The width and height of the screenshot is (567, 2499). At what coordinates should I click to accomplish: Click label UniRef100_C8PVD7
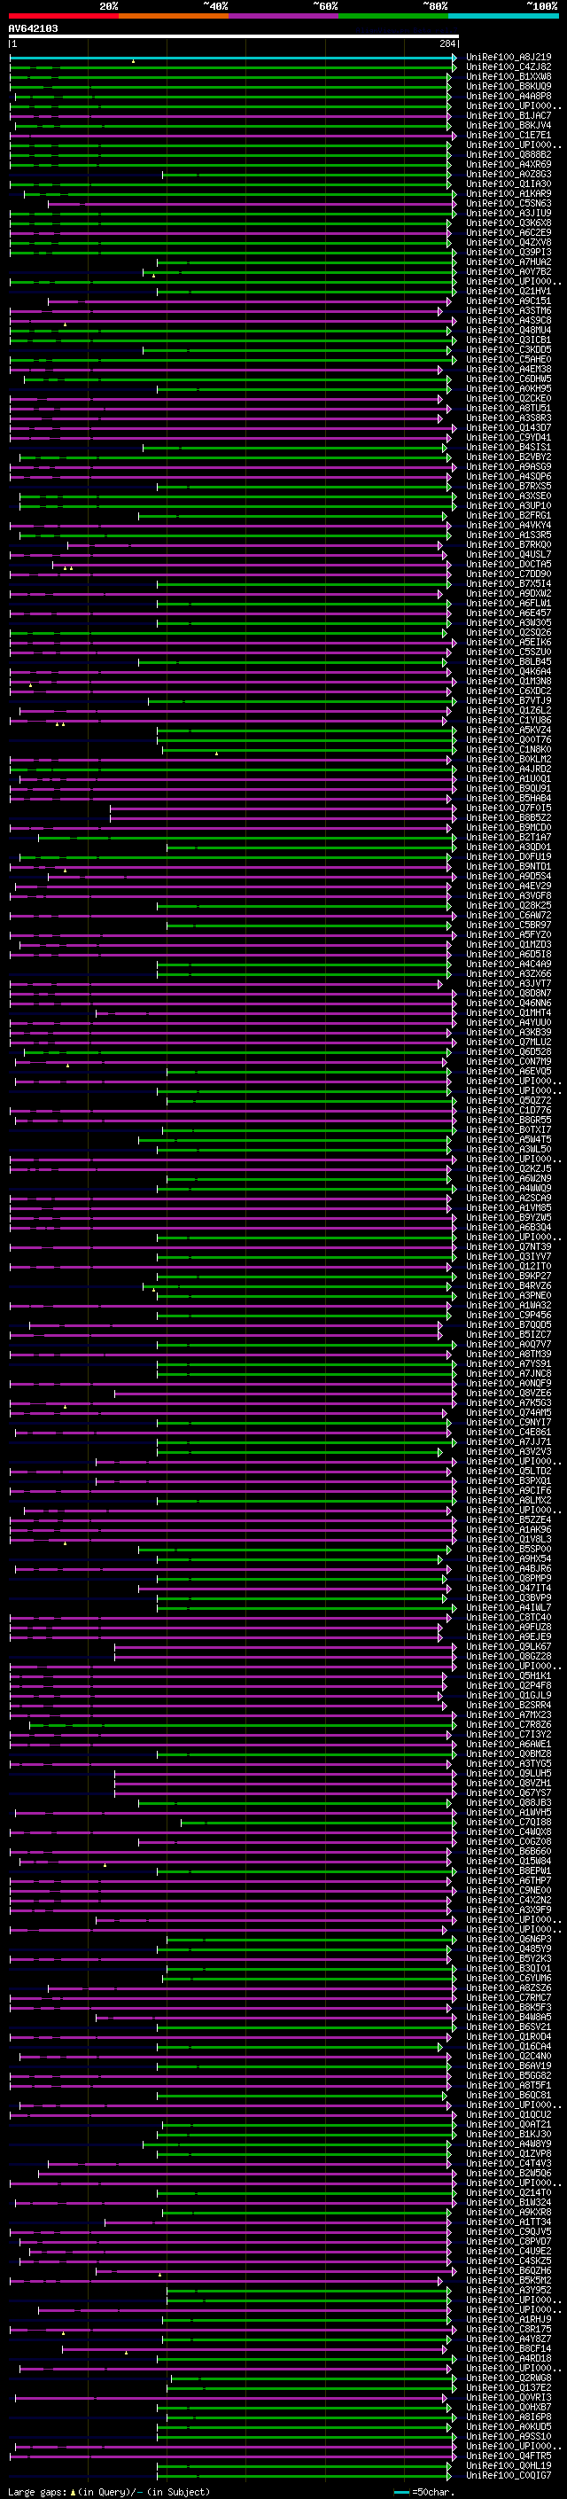(x=509, y=2241)
